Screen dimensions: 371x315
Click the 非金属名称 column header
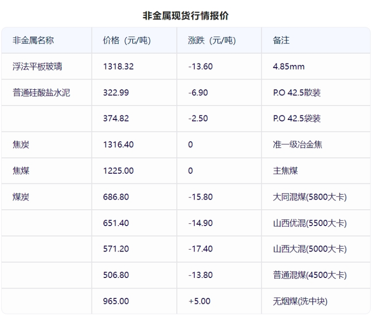click(x=33, y=40)
